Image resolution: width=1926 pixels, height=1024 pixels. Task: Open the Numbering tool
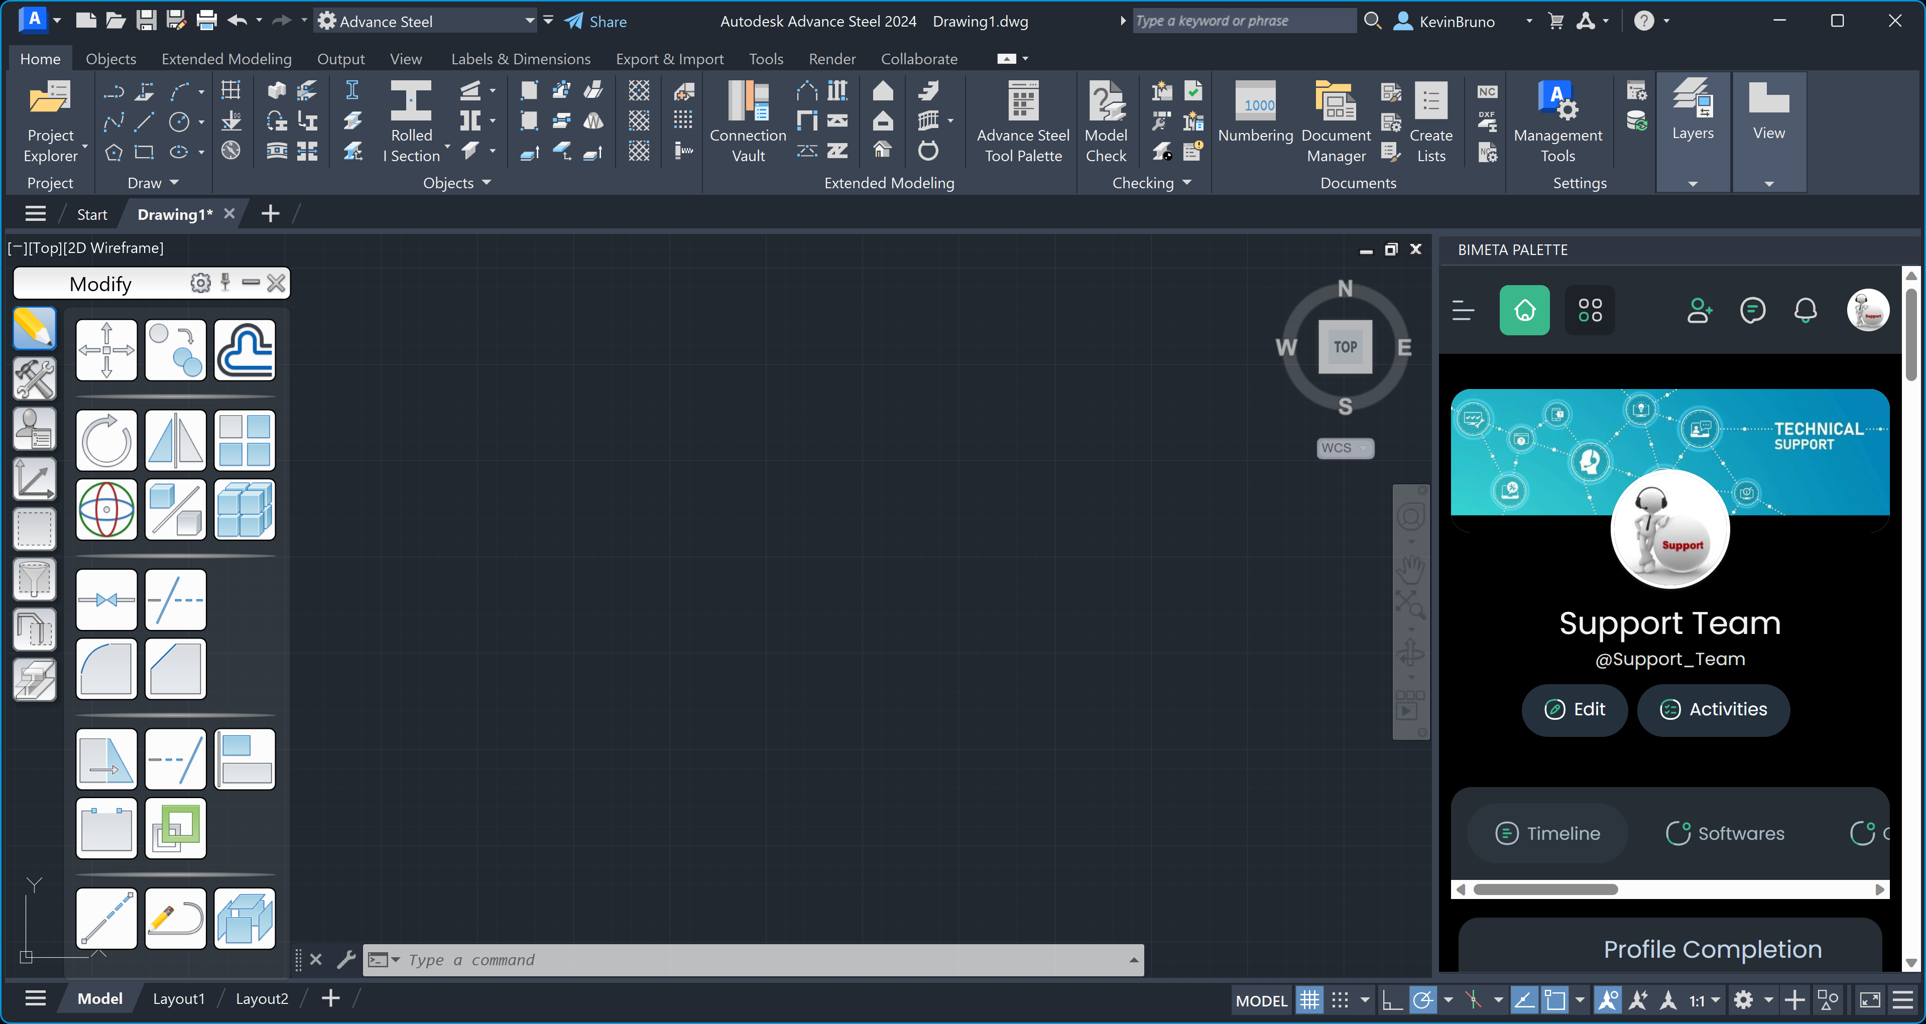coord(1255,113)
